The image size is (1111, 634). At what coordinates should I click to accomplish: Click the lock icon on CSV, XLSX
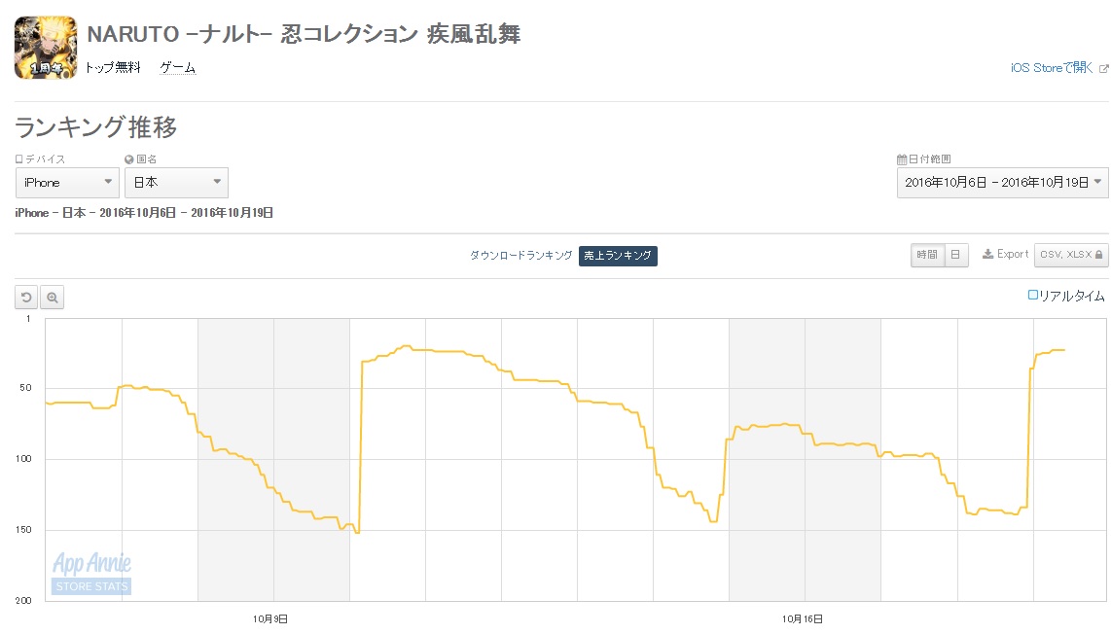coord(1099,255)
